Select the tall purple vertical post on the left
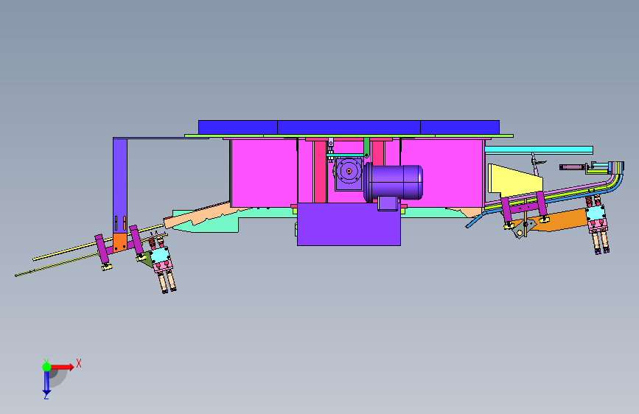This screenshot has height=414, width=639. pyautogui.click(x=120, y=186)
